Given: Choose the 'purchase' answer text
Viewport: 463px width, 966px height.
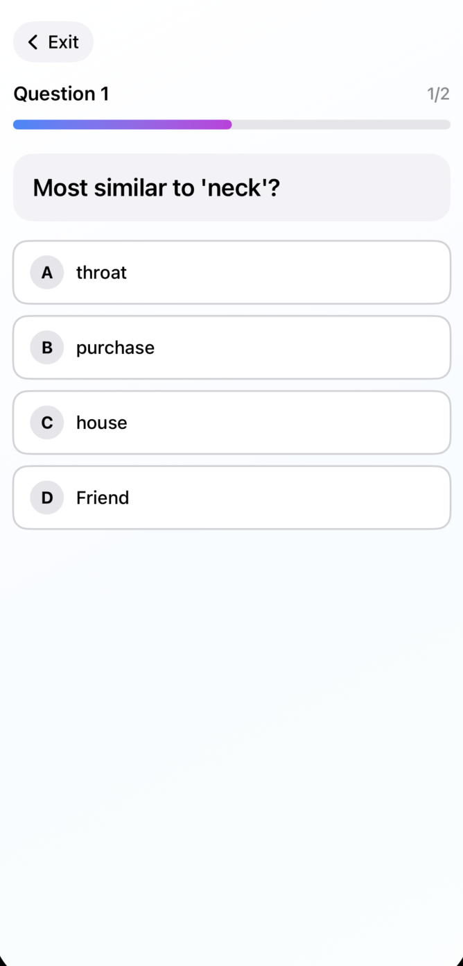Looking at the screenshot, I should coord(115,348).
